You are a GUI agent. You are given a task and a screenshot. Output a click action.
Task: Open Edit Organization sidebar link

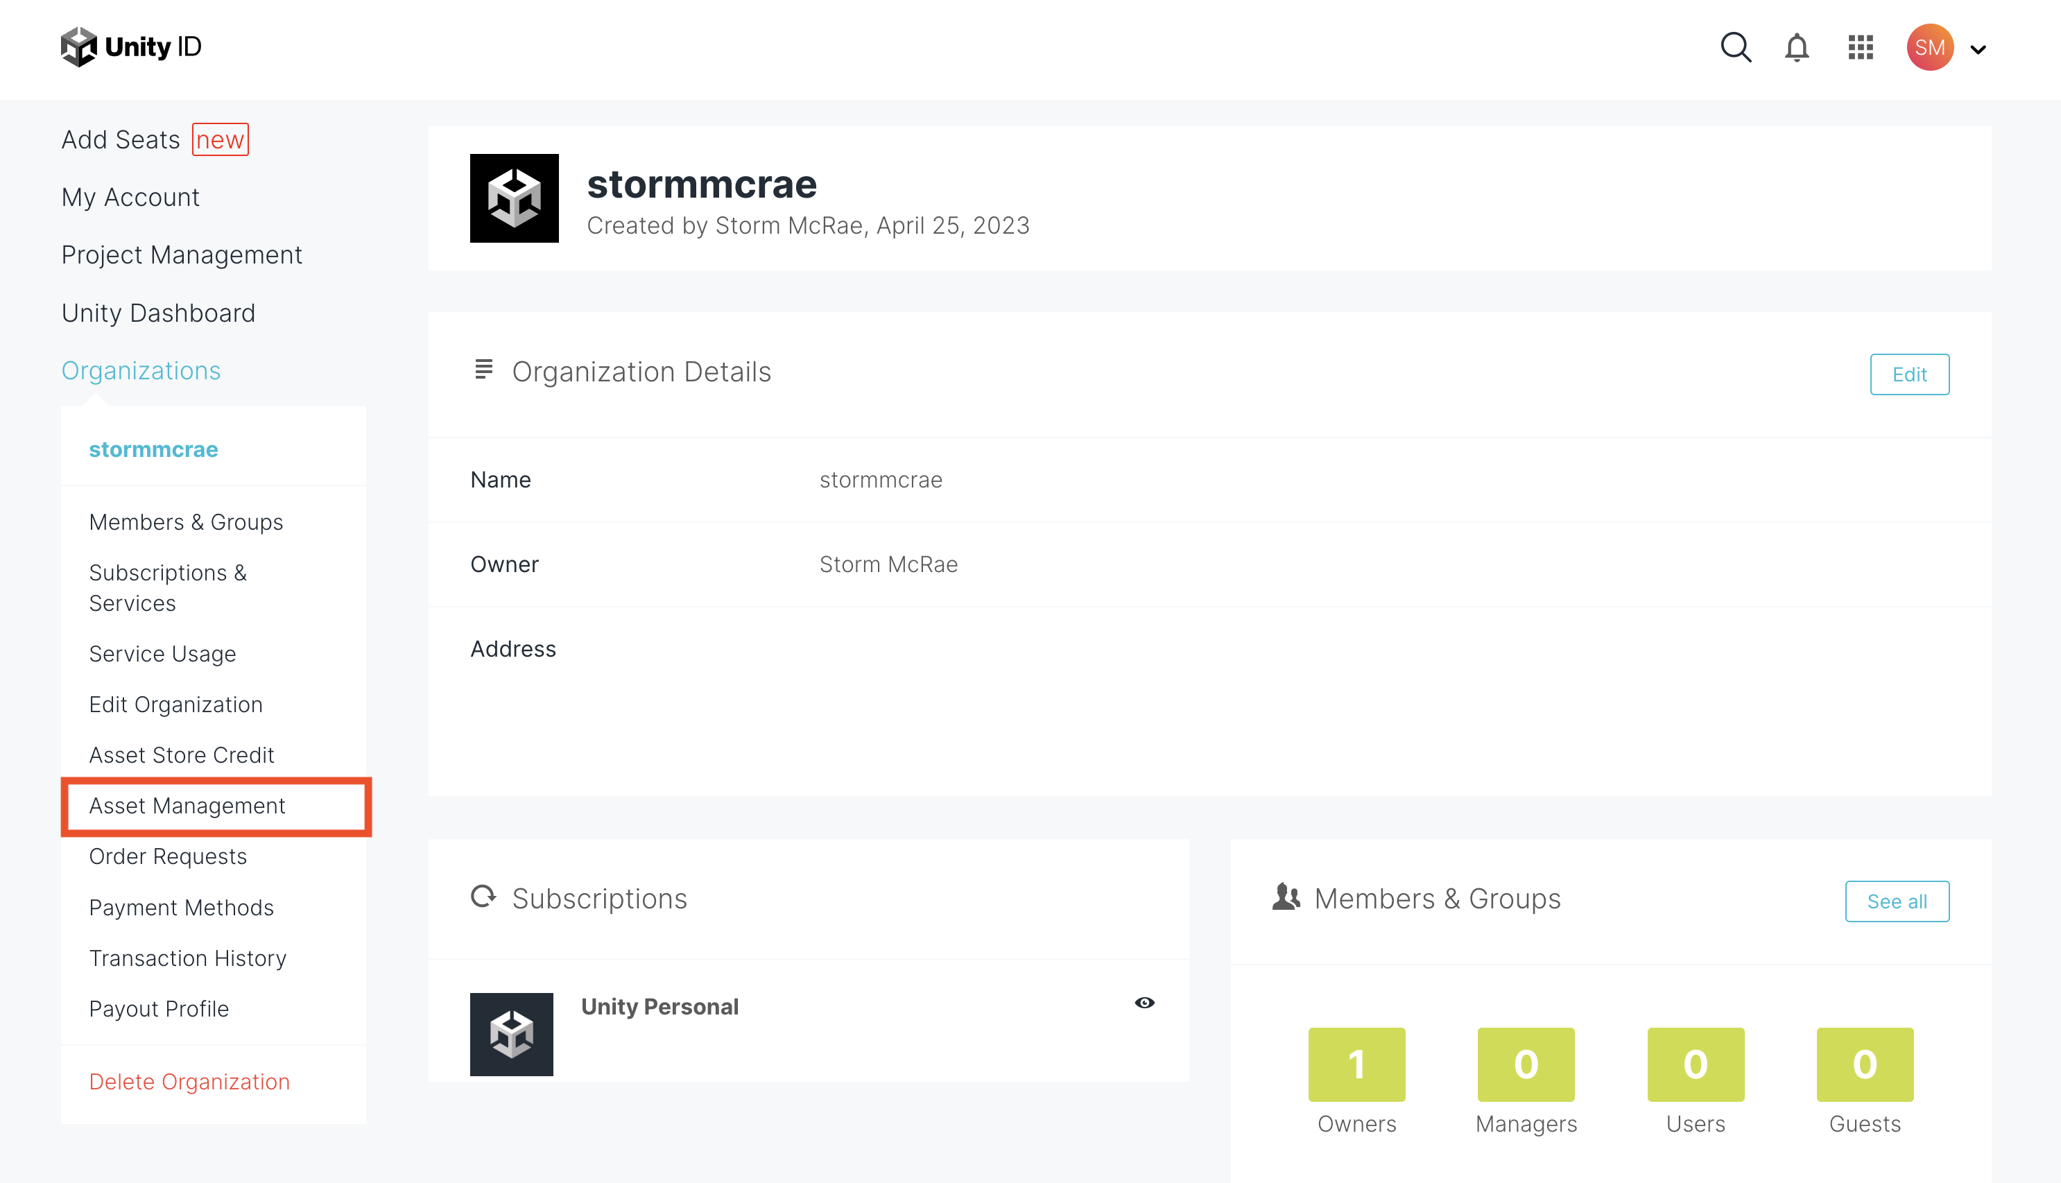[176, 705]
